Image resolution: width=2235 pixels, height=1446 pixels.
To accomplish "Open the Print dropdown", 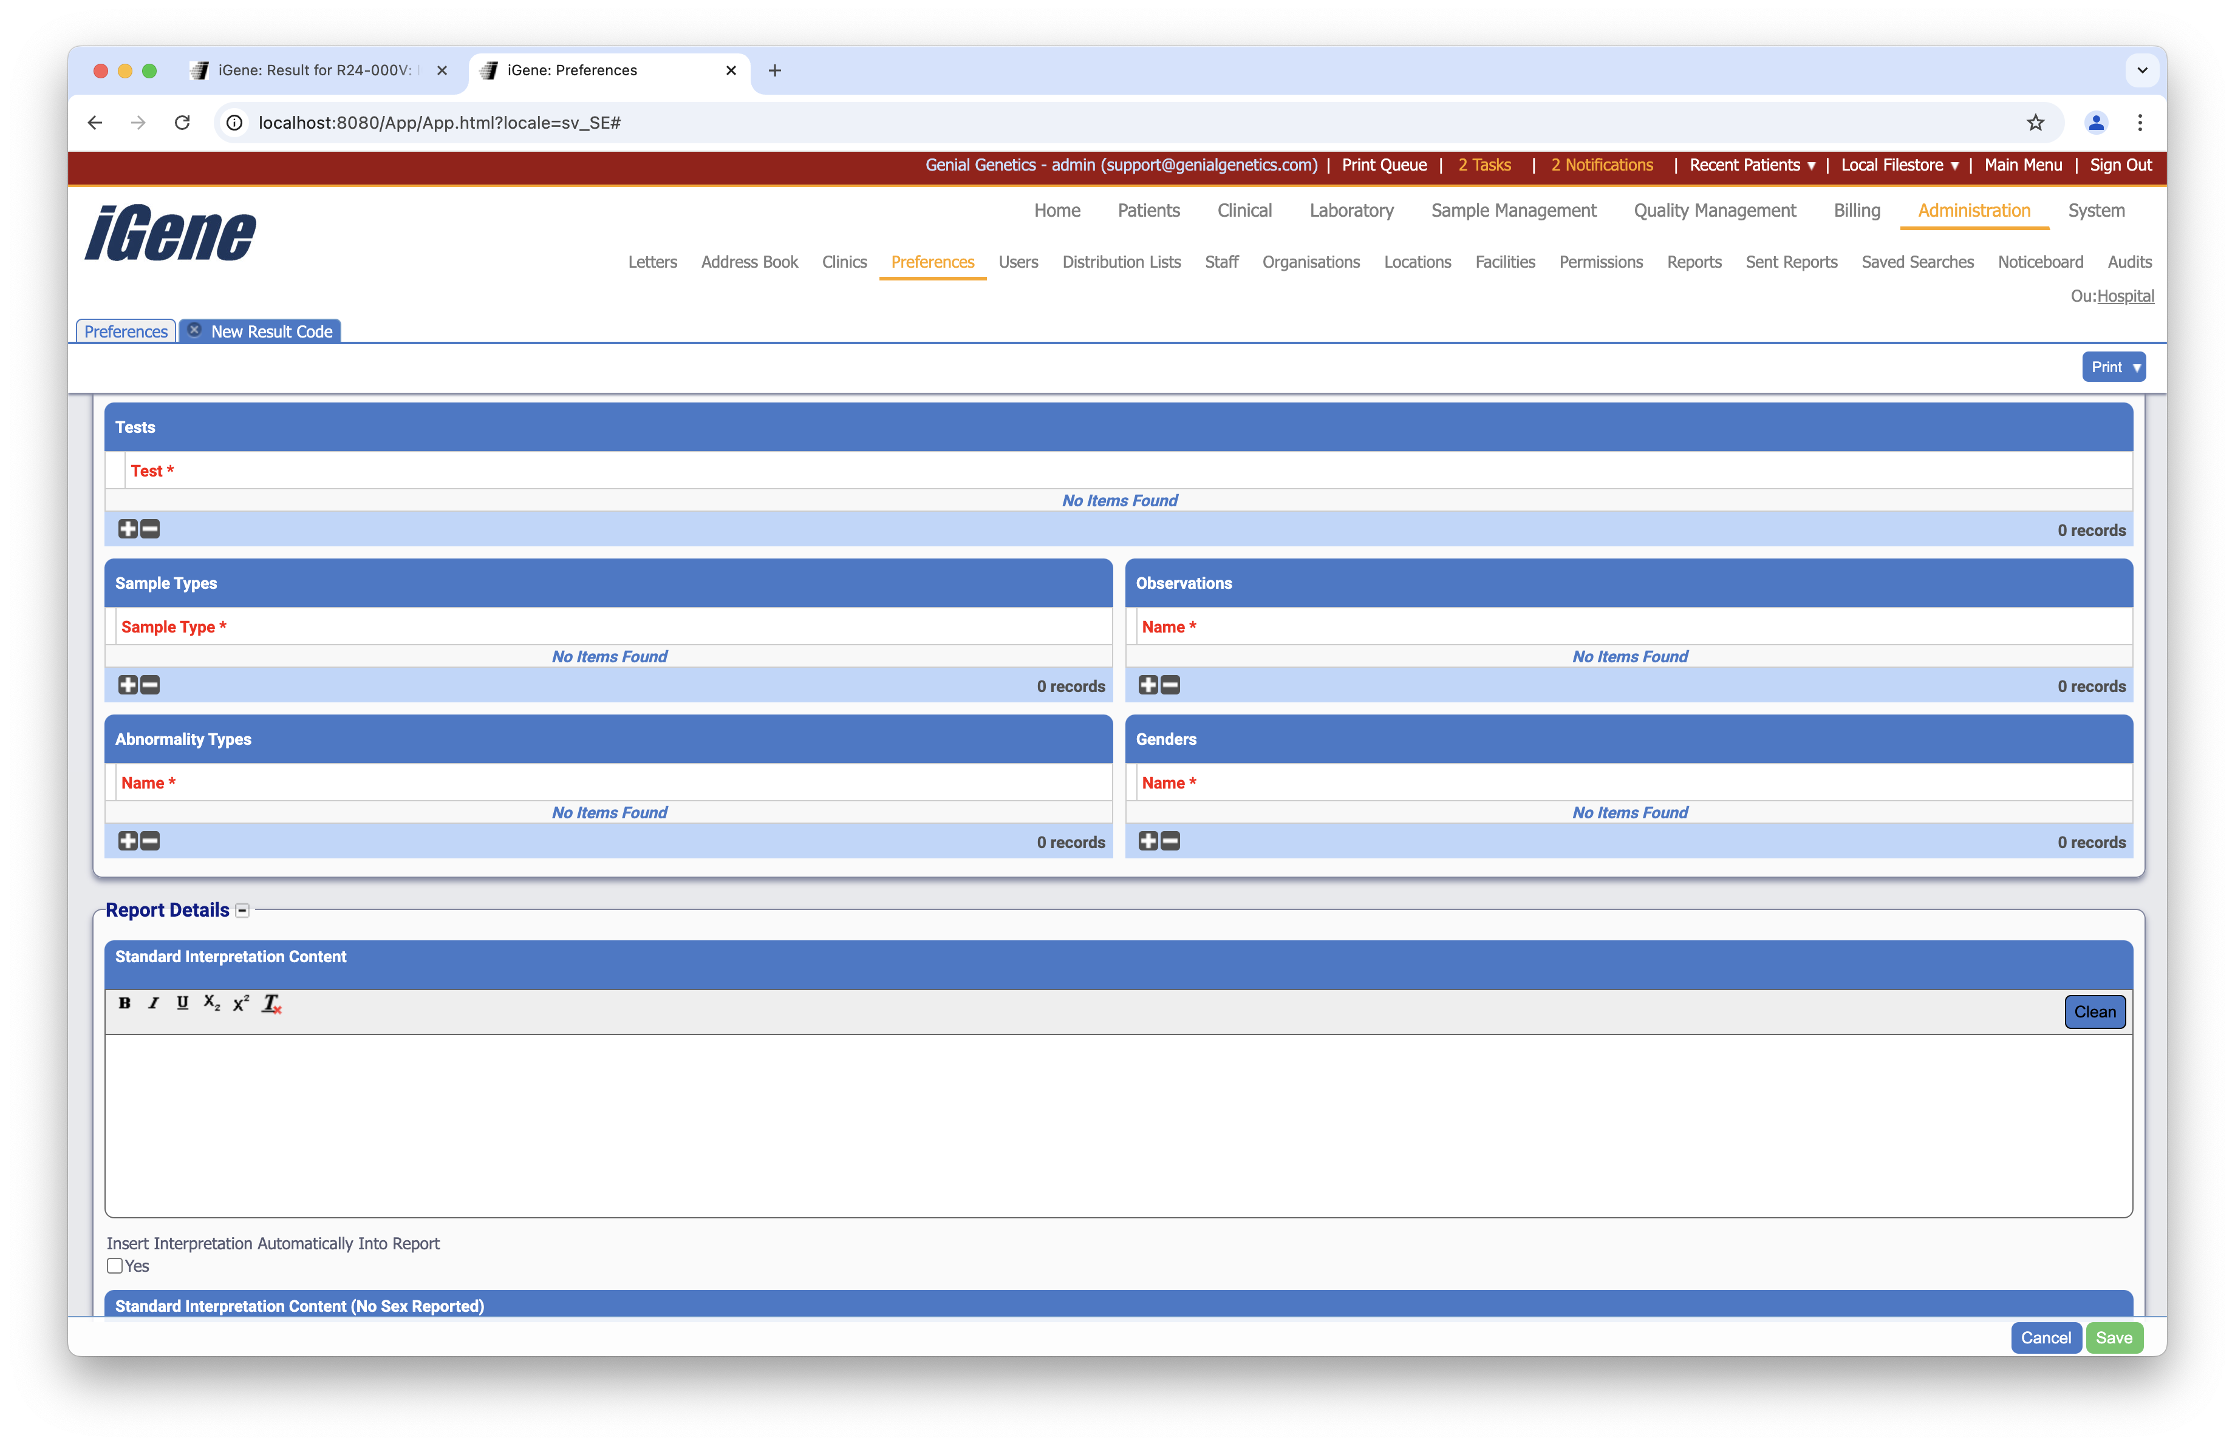I will coord(2113,367).
